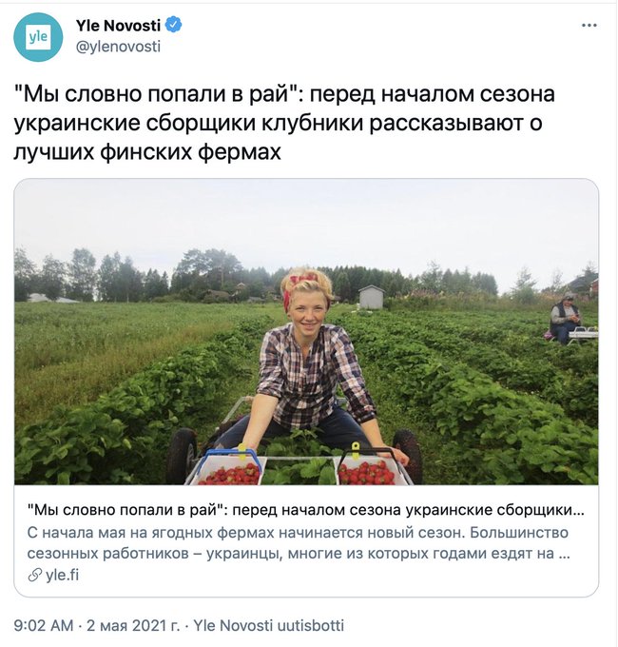Click the card description about seasonal workers

[x=299, y=542]
